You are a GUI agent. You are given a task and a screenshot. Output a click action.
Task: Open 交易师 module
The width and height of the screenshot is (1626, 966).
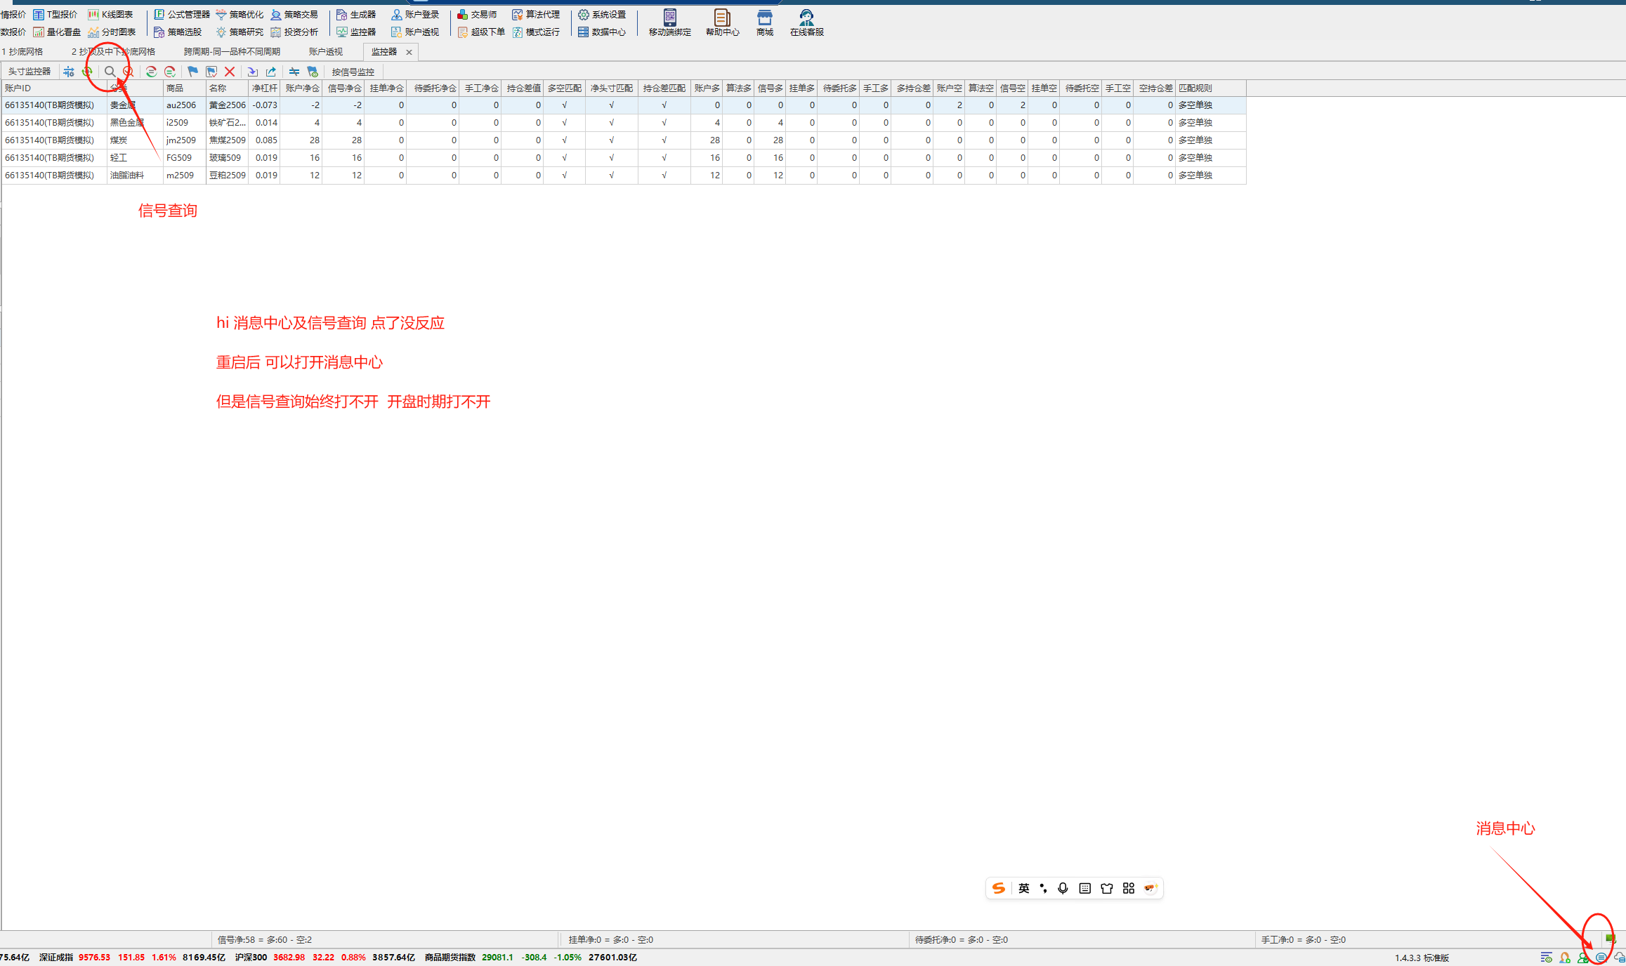tap(477, 14)
